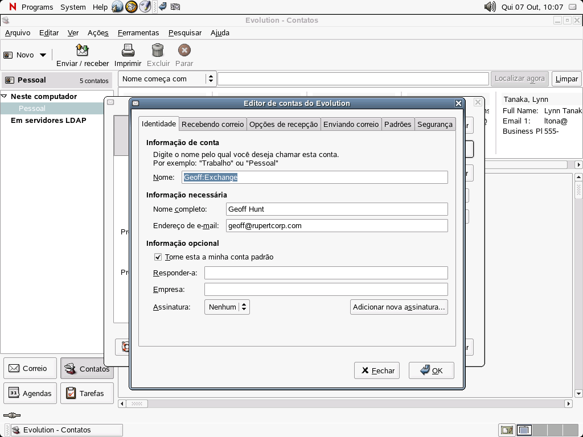Open the Novo dropdown arrow
The image size is (583, 437).
click(43, 55)
